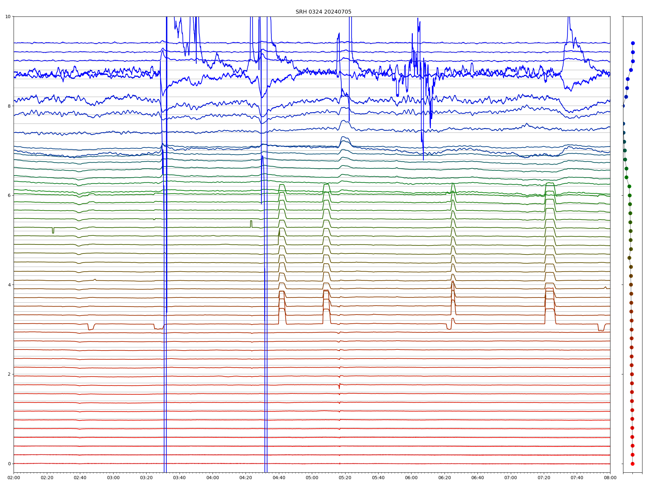Select the 04:00 time axis label
The width and height of the screenshot is (647, 485).
click(213, 478)
